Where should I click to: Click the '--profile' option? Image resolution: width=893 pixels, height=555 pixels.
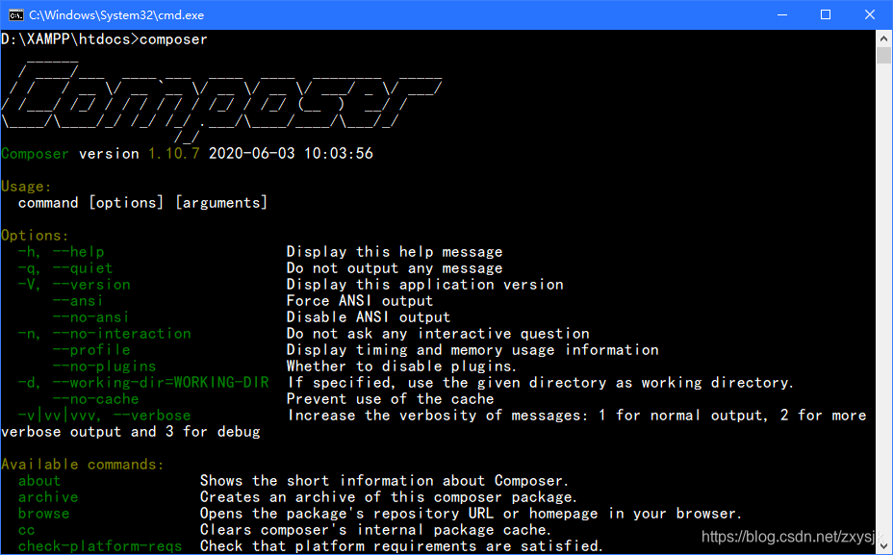[x=91, y=350]
